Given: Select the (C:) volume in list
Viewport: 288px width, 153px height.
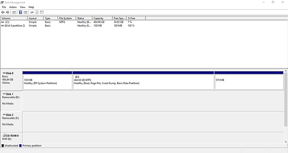Looking at the screenshot, I should 7,22.
